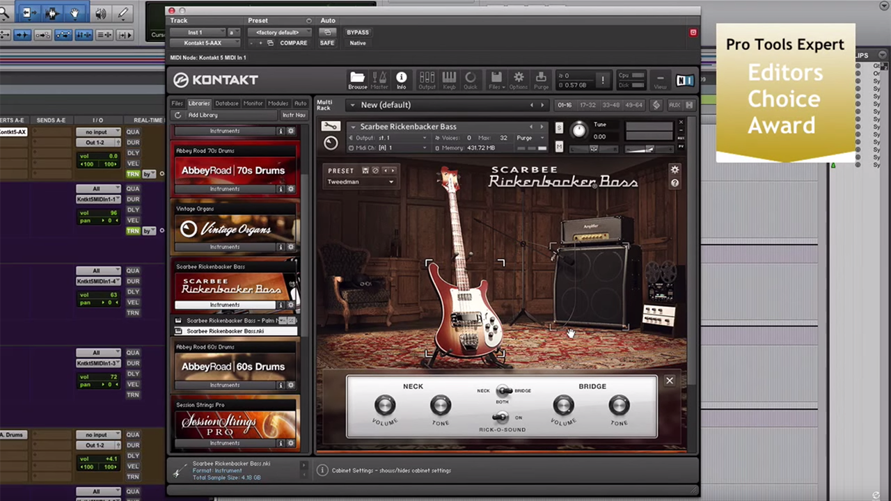Expand the Files dropdown arrow in the toolbar

[x=503, y=88]
